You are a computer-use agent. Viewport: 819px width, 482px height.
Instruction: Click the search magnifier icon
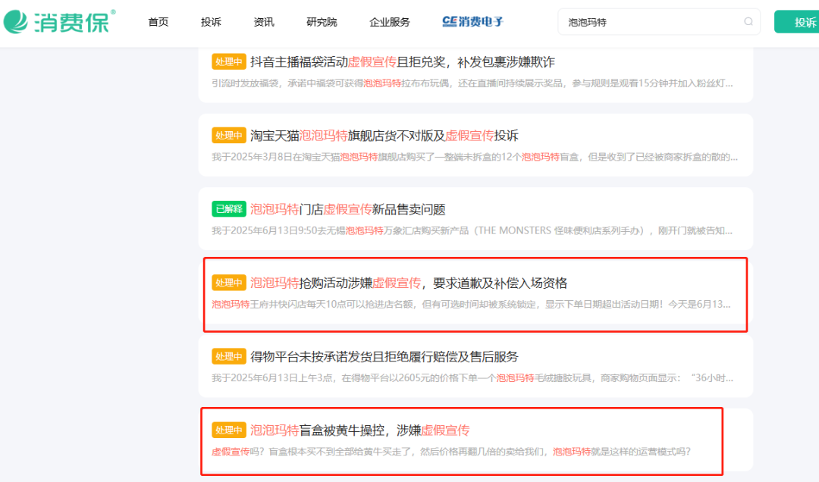748,21
